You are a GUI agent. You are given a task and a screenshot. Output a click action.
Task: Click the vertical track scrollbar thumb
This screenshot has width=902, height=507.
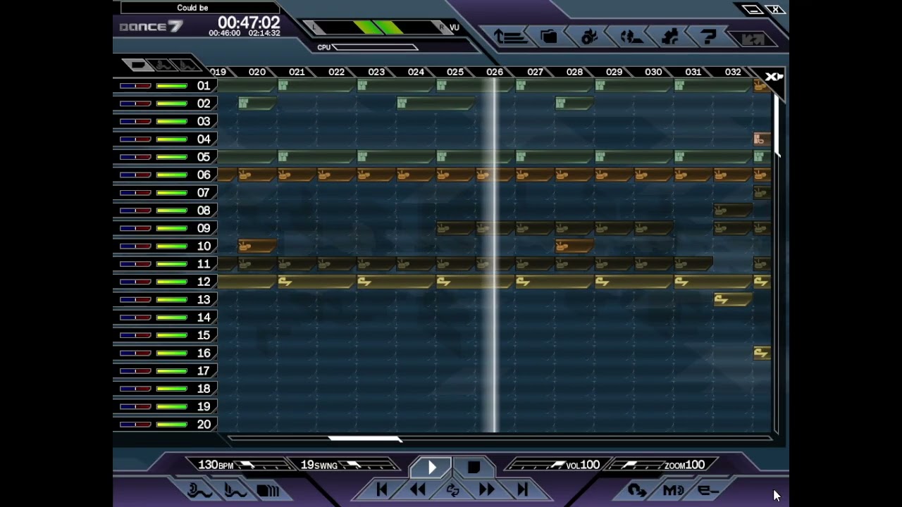click(776, 125)
